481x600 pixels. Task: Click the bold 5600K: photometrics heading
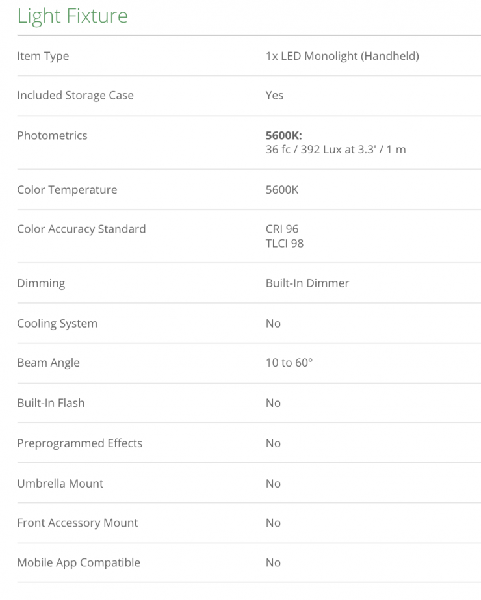pos(284,136)
